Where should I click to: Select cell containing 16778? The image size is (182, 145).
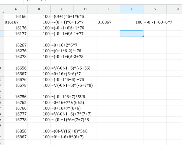point(16,120)
